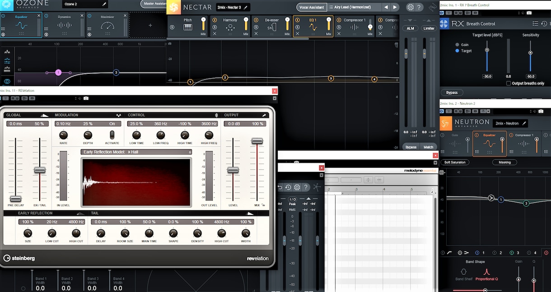Click EQ node 3 in Neutron graph
This screenshot has height=292, width=551.
tap(526, 203)
